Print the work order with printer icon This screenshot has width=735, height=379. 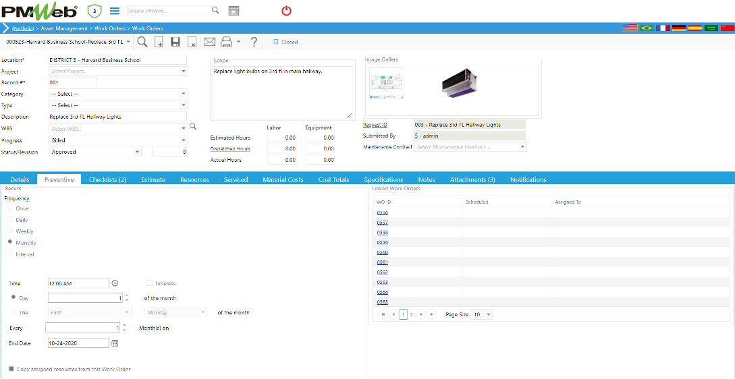[226, 42]
